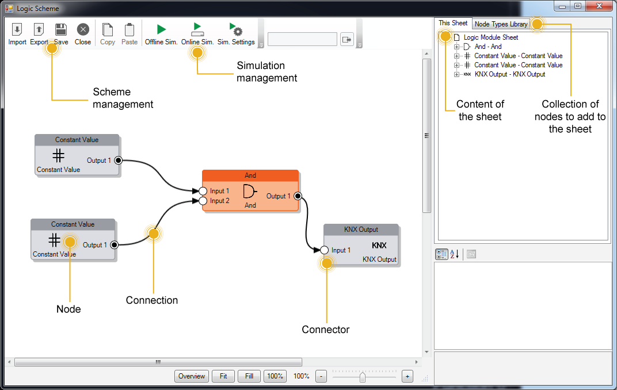Reset zoom with the 100% button
Image resolution: width=617 pixels, height=390 pixels.
coord(275,376)
